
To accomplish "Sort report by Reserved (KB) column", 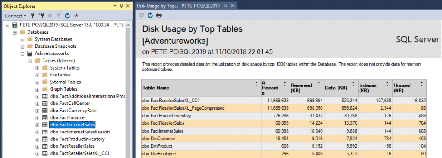I will coord(319,84).
